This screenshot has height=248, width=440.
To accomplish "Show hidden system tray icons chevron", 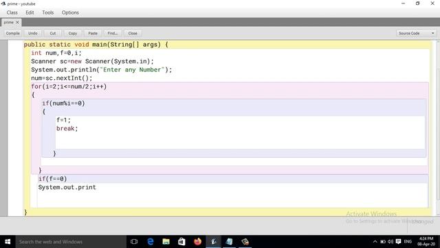I will 375,242.
